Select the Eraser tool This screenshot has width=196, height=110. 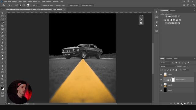pos(2,49)
